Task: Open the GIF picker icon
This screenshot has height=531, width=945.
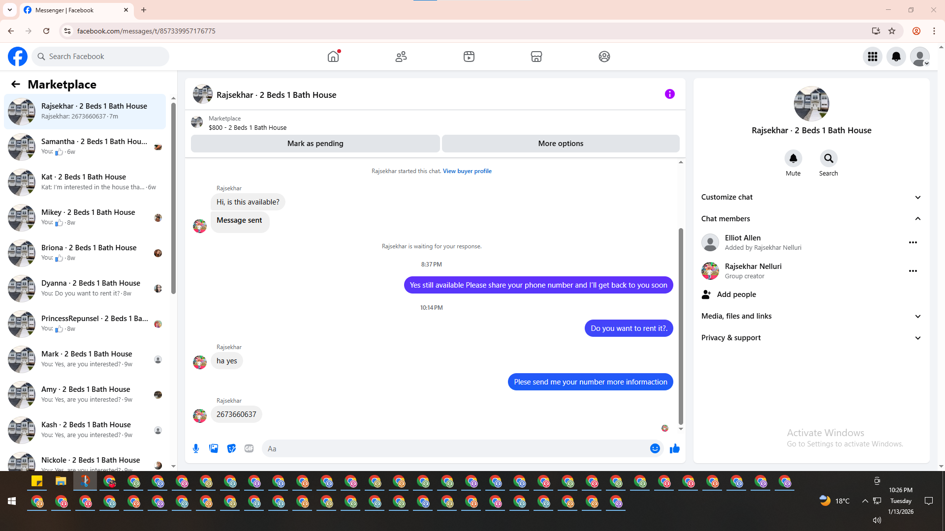Action: [x=249, y=448]
